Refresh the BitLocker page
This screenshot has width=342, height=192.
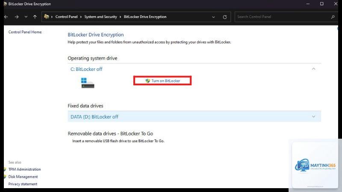(x=225, y=17)
